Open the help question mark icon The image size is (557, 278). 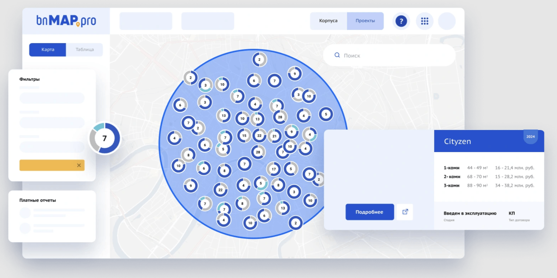pos(401,21)
